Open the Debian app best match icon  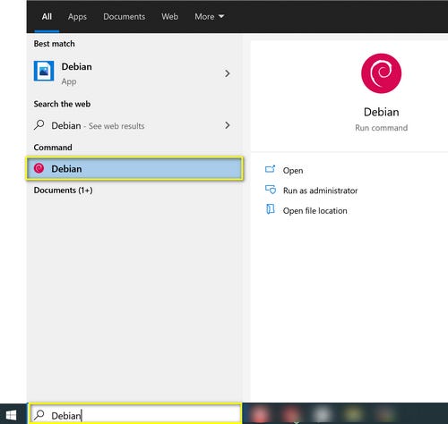click(x=44, y=71)
